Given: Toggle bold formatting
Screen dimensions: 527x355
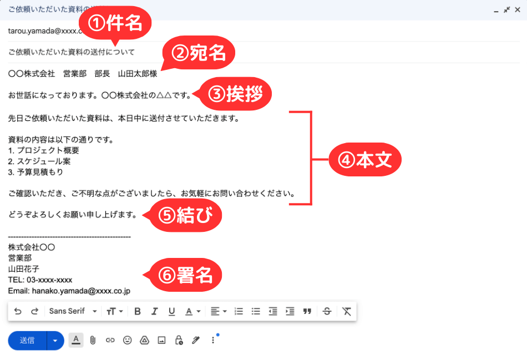Looking at the screenshot, I should (x=138, y=311).
